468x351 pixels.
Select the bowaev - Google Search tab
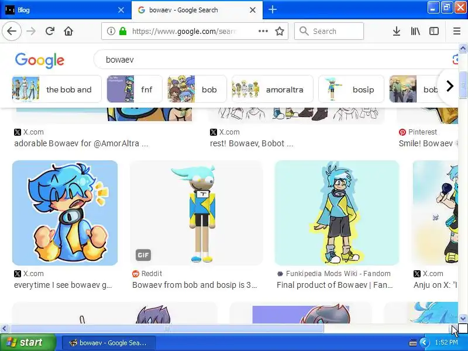point(197,10)
